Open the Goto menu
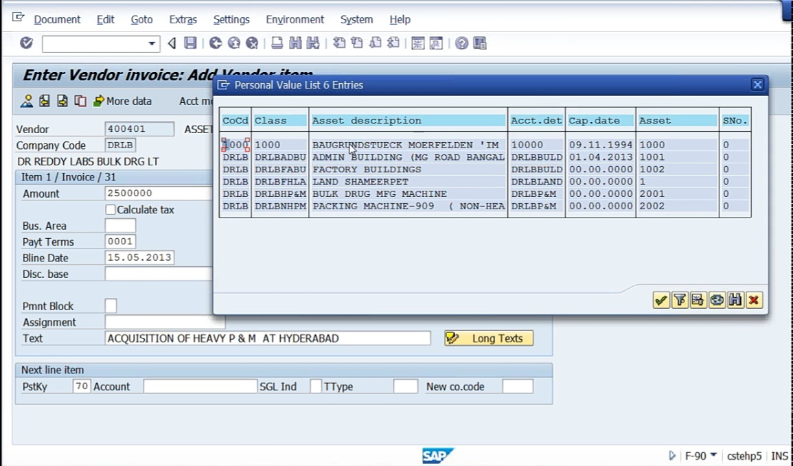793x466 pixels. pyautogui.click(x=141, y=20)
